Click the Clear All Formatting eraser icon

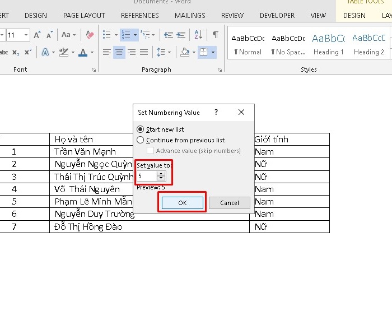(90, 35)
